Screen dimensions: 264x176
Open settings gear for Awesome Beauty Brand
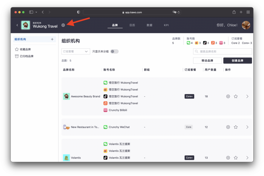[228, 96]
